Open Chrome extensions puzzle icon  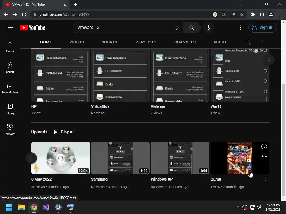coord(253,14)
